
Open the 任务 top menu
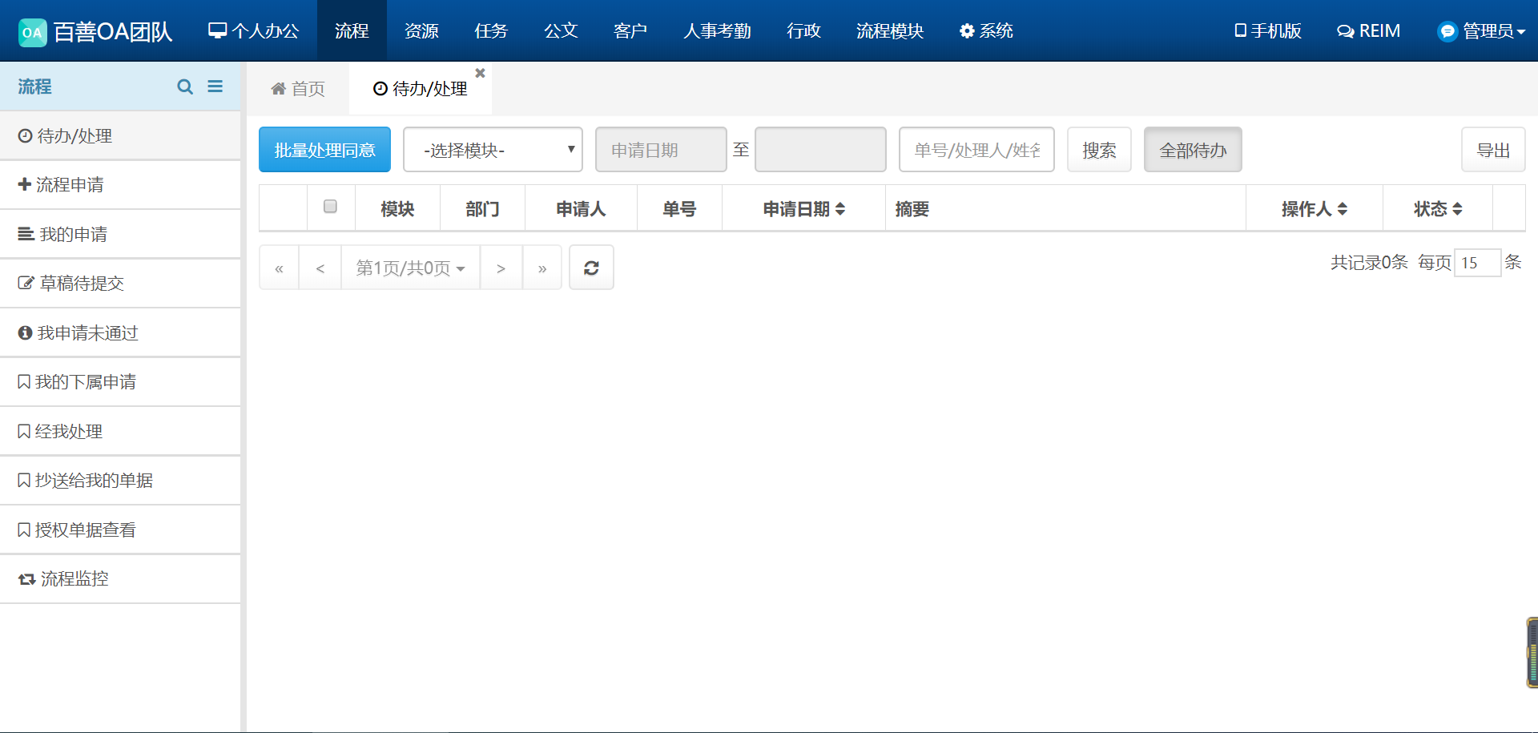click(x=491, y=31)
